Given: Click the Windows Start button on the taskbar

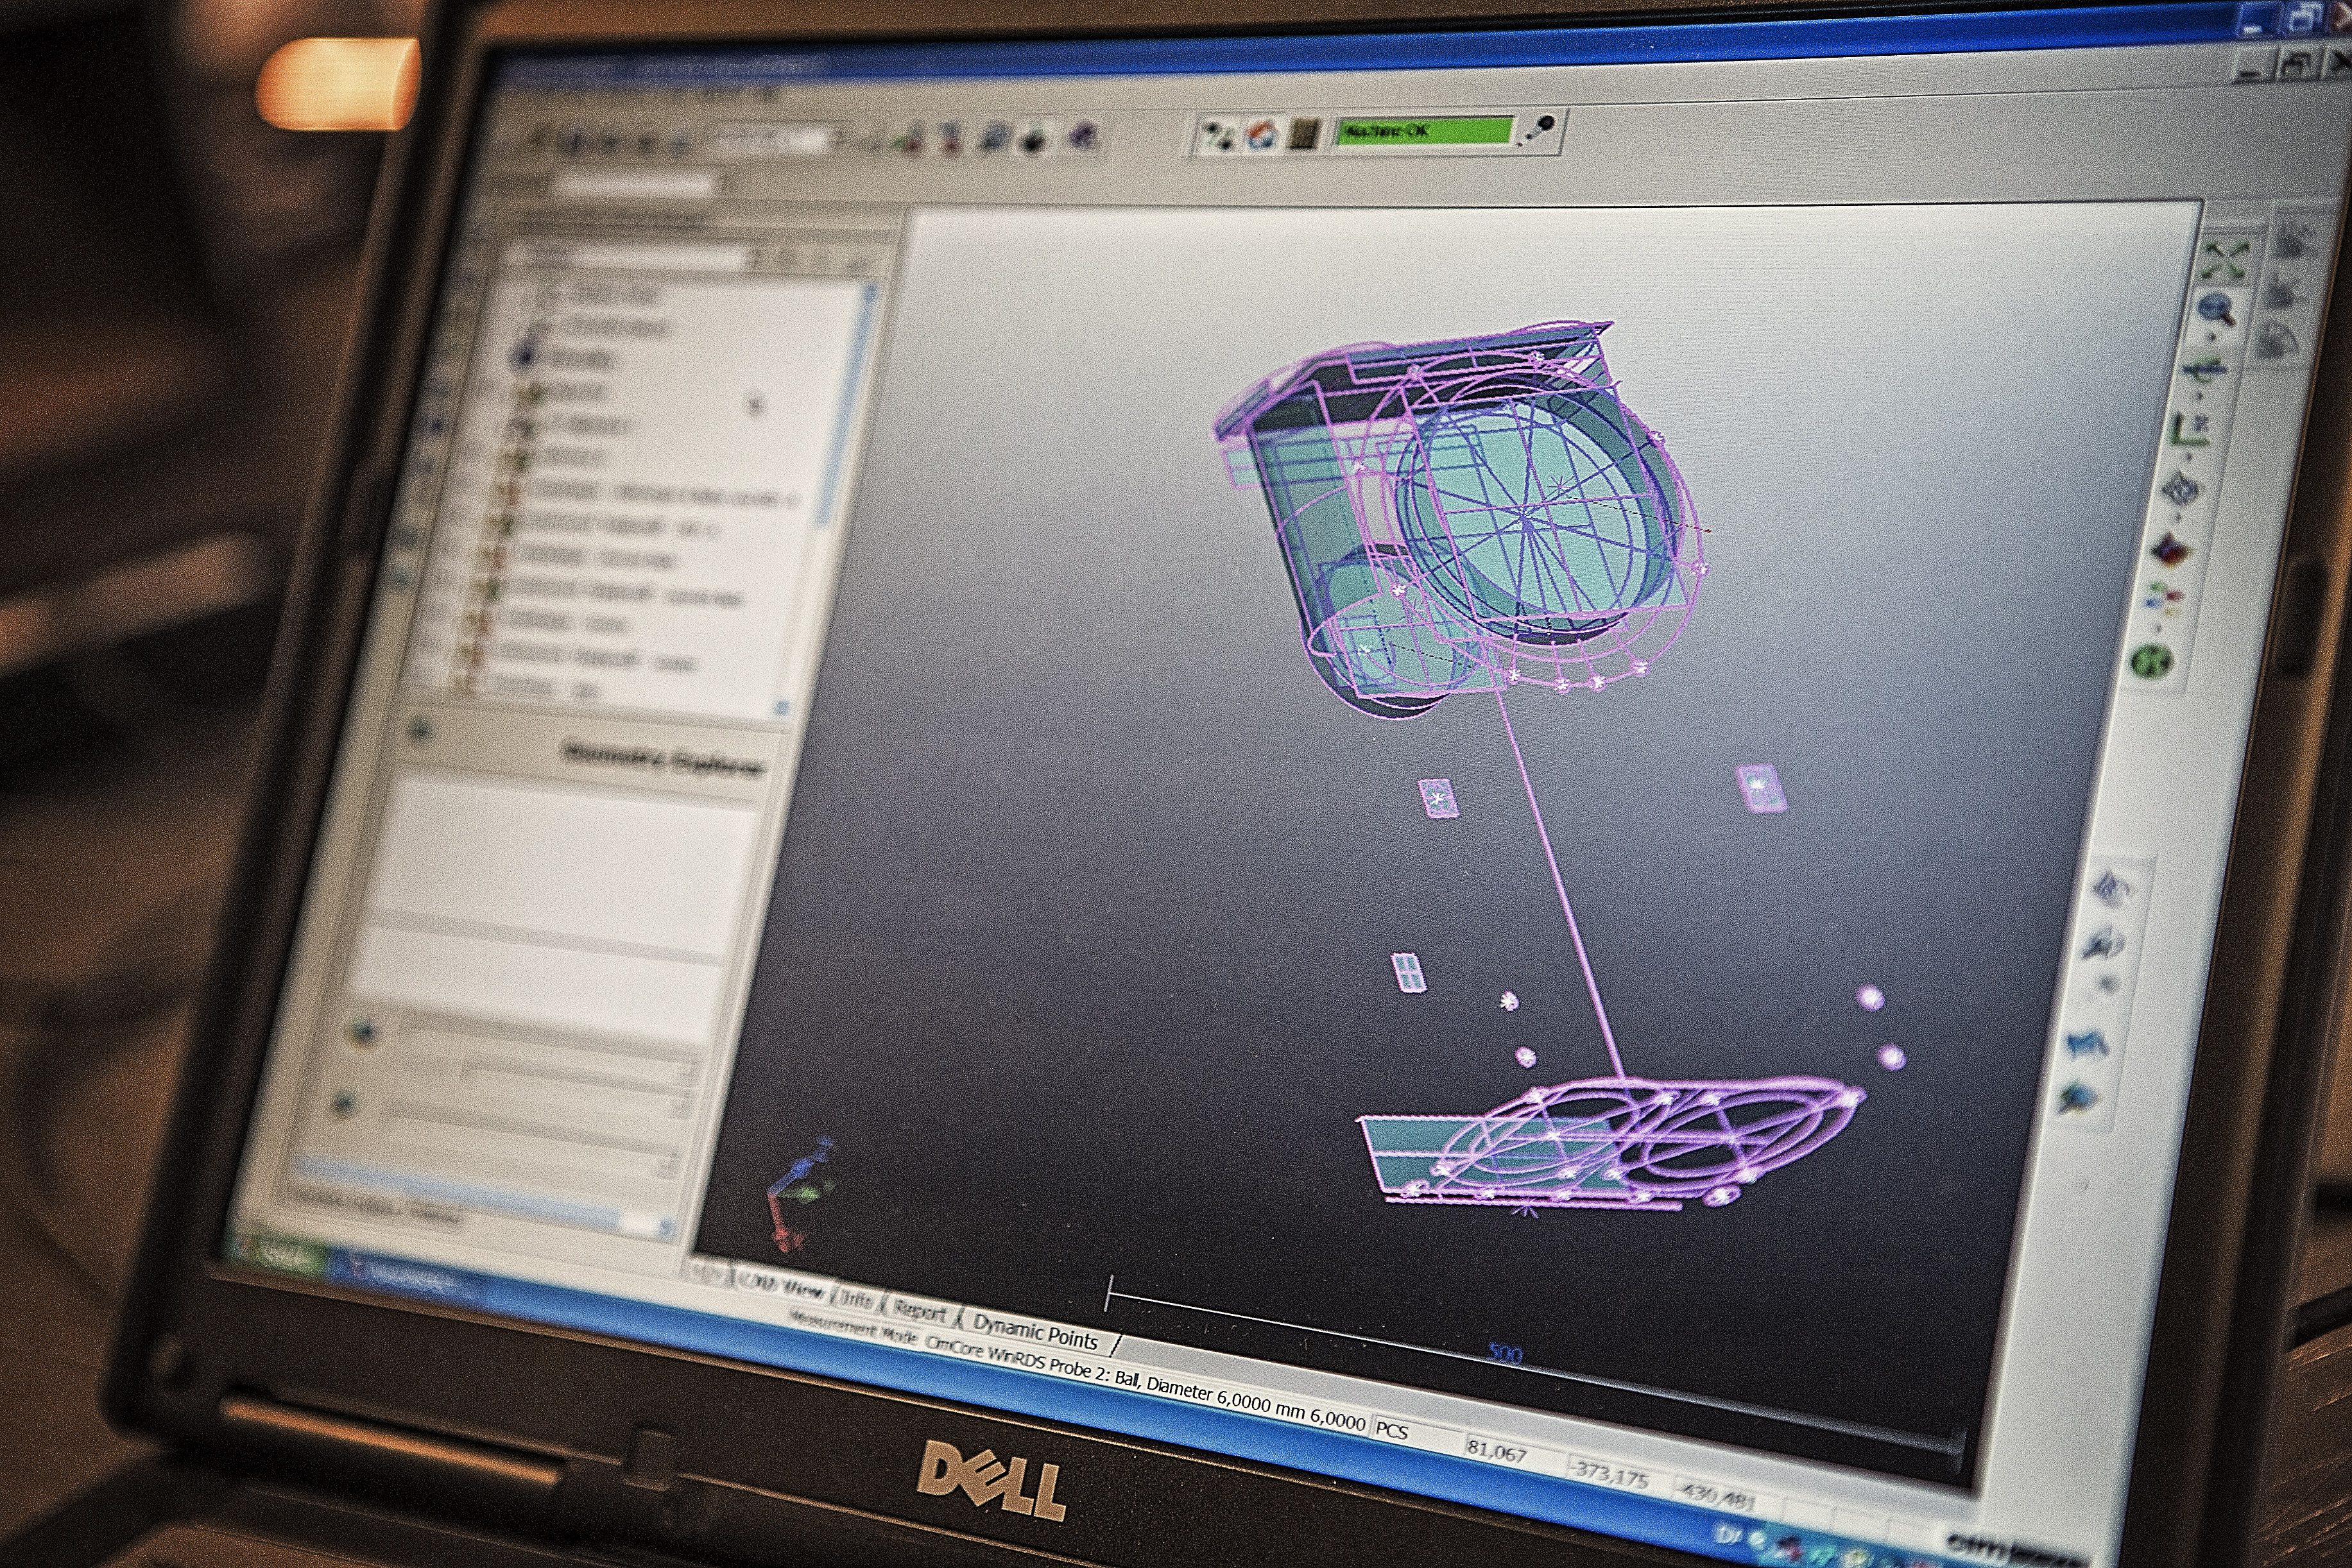Looking at the screenshot, I should pyautogui.click(x=282, y=1255).
